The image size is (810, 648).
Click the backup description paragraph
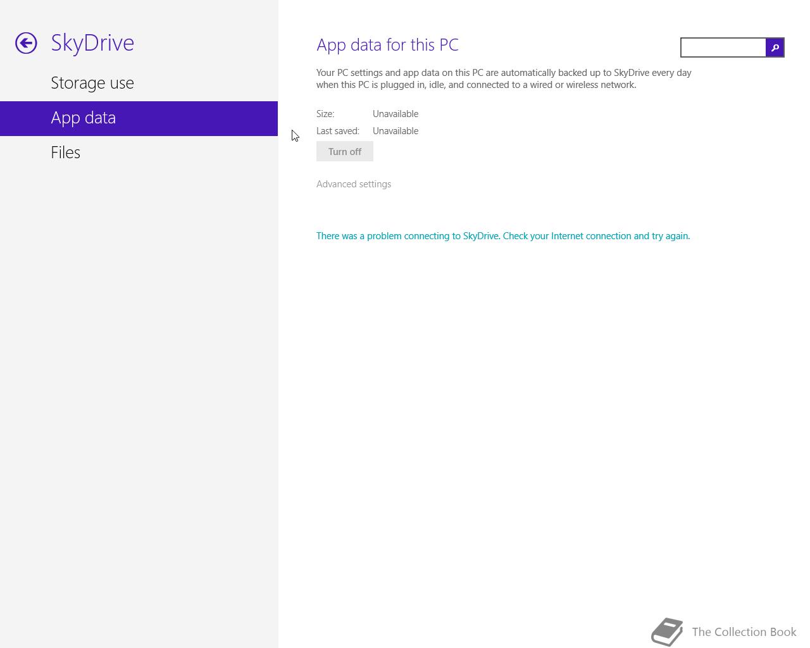tap(504, 78)
